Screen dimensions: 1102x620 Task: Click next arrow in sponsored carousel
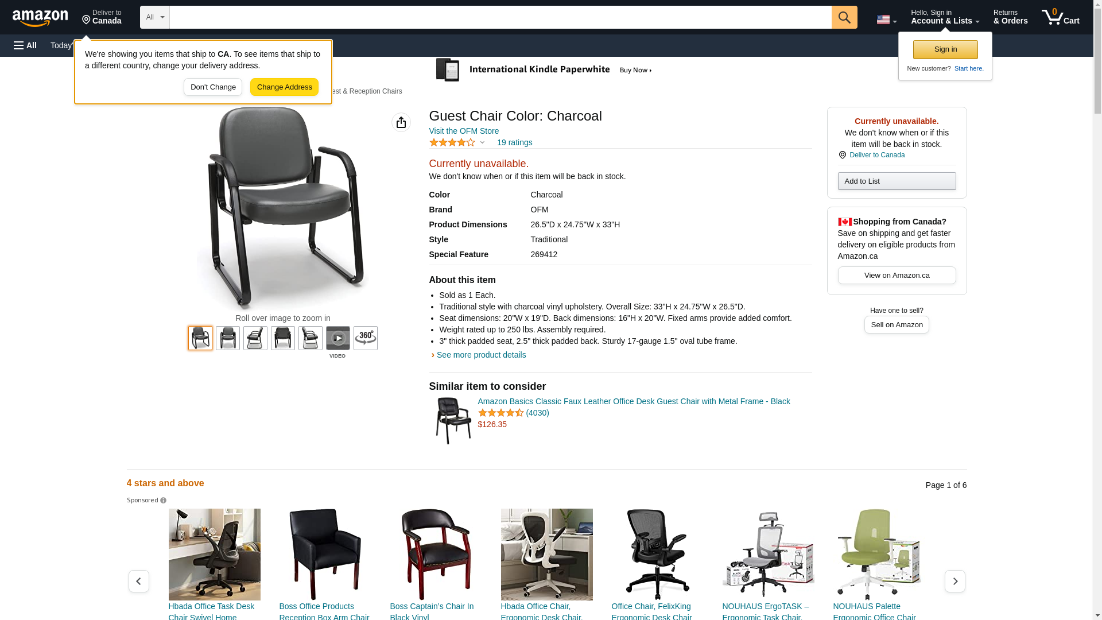[955, 581]
